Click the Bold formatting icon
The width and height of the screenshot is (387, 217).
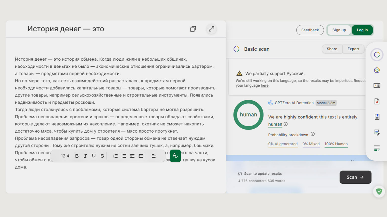77,156
